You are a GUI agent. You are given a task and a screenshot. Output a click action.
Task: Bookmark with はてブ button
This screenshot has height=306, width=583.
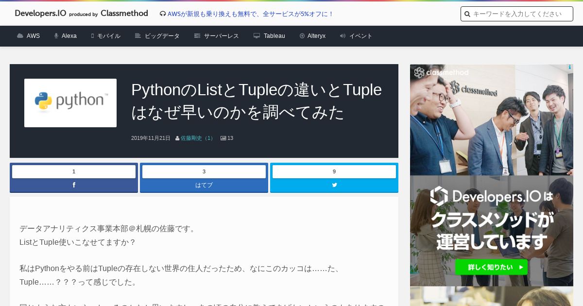coord(204,185)
